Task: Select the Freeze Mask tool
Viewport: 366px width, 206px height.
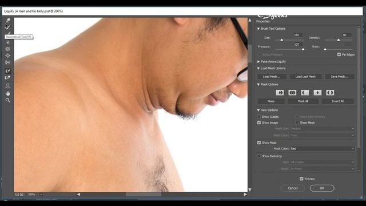Action: pyautogui.click(x=7, y=71)
